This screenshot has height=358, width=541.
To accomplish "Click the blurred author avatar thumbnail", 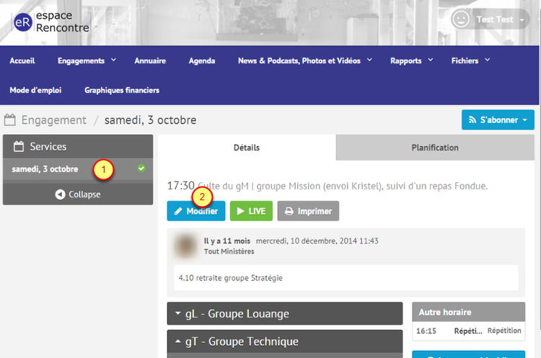I will pyautogui.click(x=185, y=246).
